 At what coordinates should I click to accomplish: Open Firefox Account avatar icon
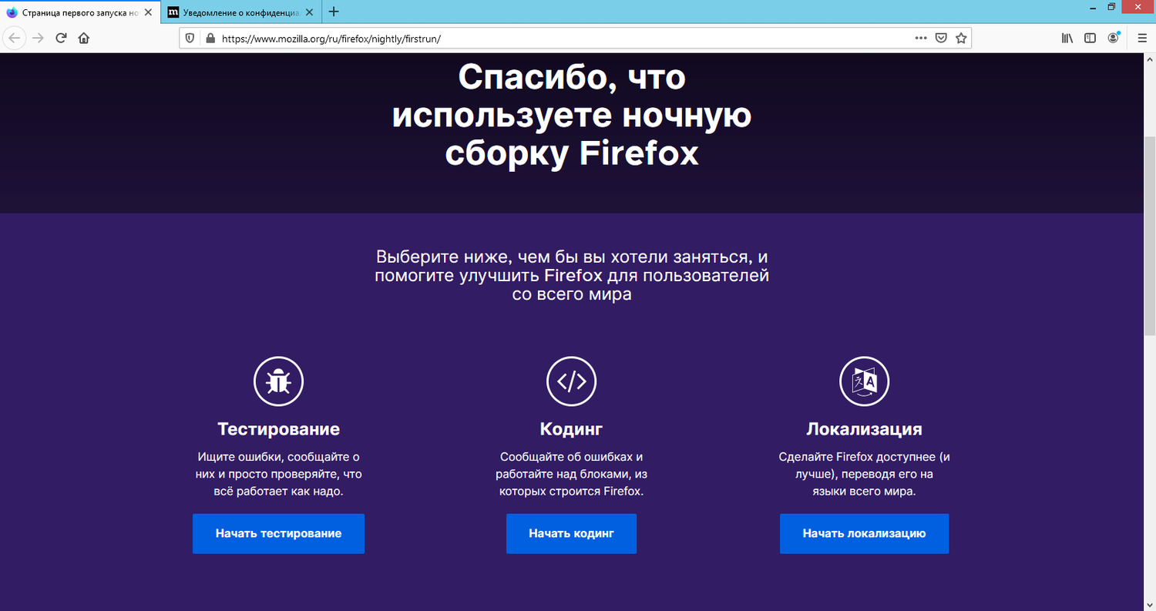1114,38
